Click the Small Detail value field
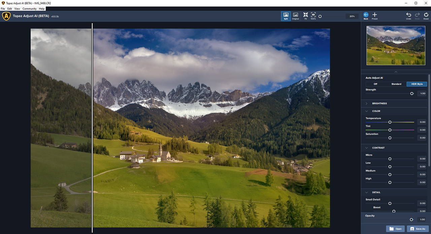431x234 pixels. point(422,203)
